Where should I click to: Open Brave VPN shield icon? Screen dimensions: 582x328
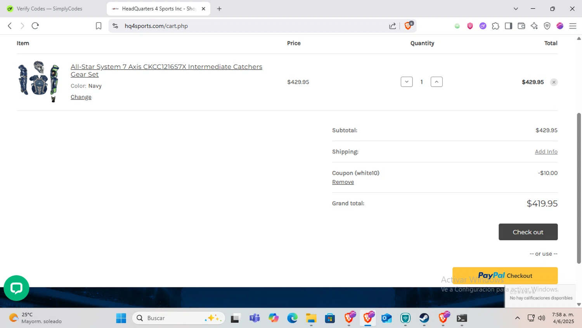pos(547,26)
